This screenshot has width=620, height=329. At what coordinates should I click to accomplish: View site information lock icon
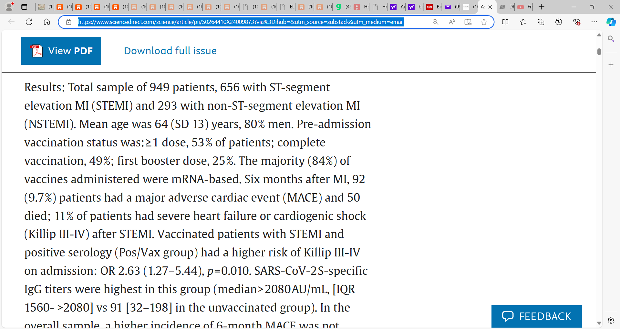68,22
